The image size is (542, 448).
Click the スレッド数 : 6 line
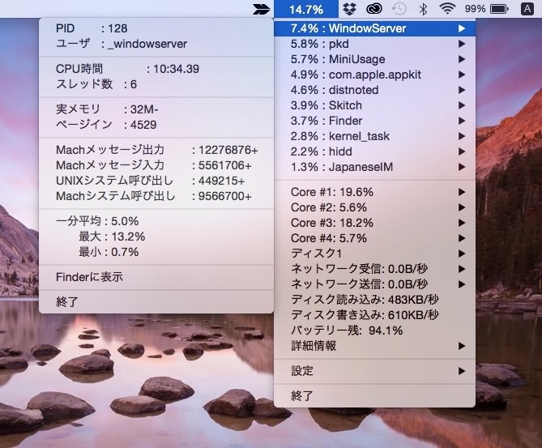[x=156, y=84]
